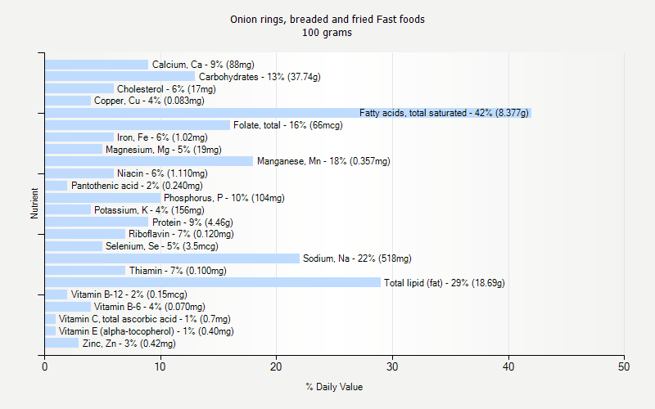The image size is (655, 409).
Task: Click the Sodium, Na - 22% (518mg) label
Action: pyautogui.click(x=357, y=258)
